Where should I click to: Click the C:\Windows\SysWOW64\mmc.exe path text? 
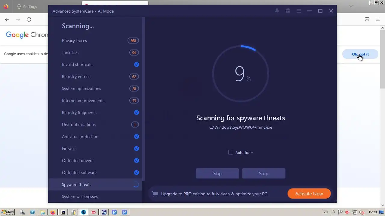(241, 127)
